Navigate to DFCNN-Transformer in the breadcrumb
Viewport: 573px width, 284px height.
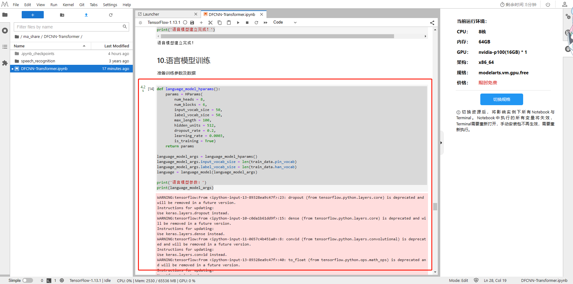61,37
